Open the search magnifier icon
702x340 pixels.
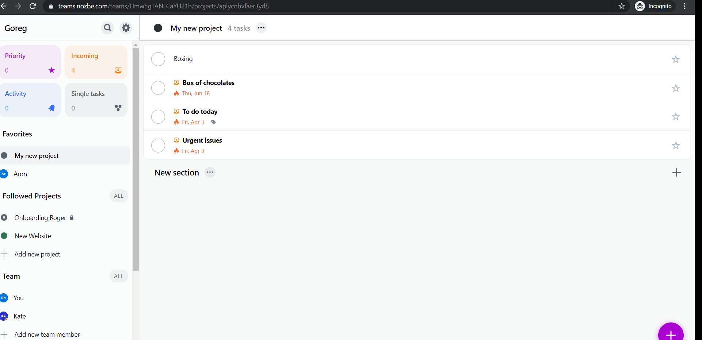pyautogui.click(x=107, y=28)
